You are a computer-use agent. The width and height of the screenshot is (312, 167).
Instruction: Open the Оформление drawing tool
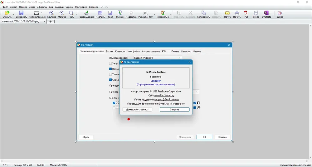[x=86, y=13]
